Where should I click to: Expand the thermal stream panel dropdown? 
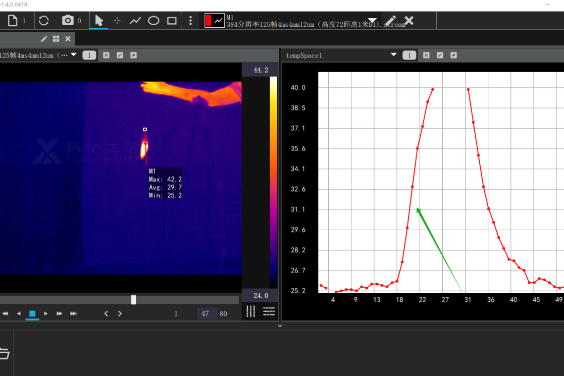(x=74, y=55)
